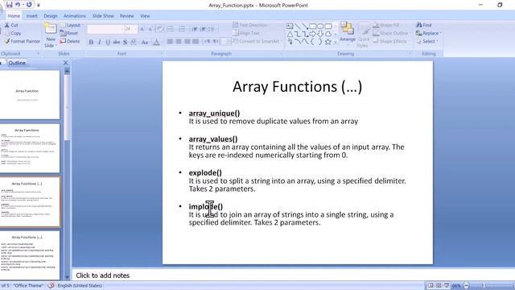The width and height of the screenshot is (515, 290).
Task: Redo the last action
Action: tap(29, 5)
